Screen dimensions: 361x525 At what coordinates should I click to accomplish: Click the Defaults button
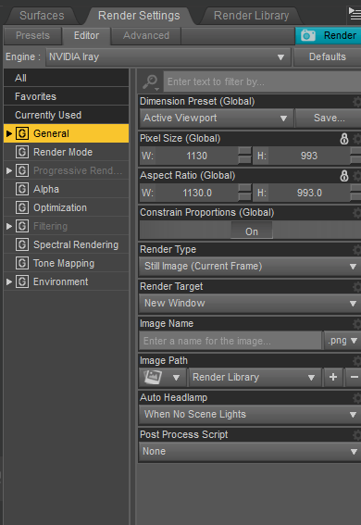coord(327,56)
